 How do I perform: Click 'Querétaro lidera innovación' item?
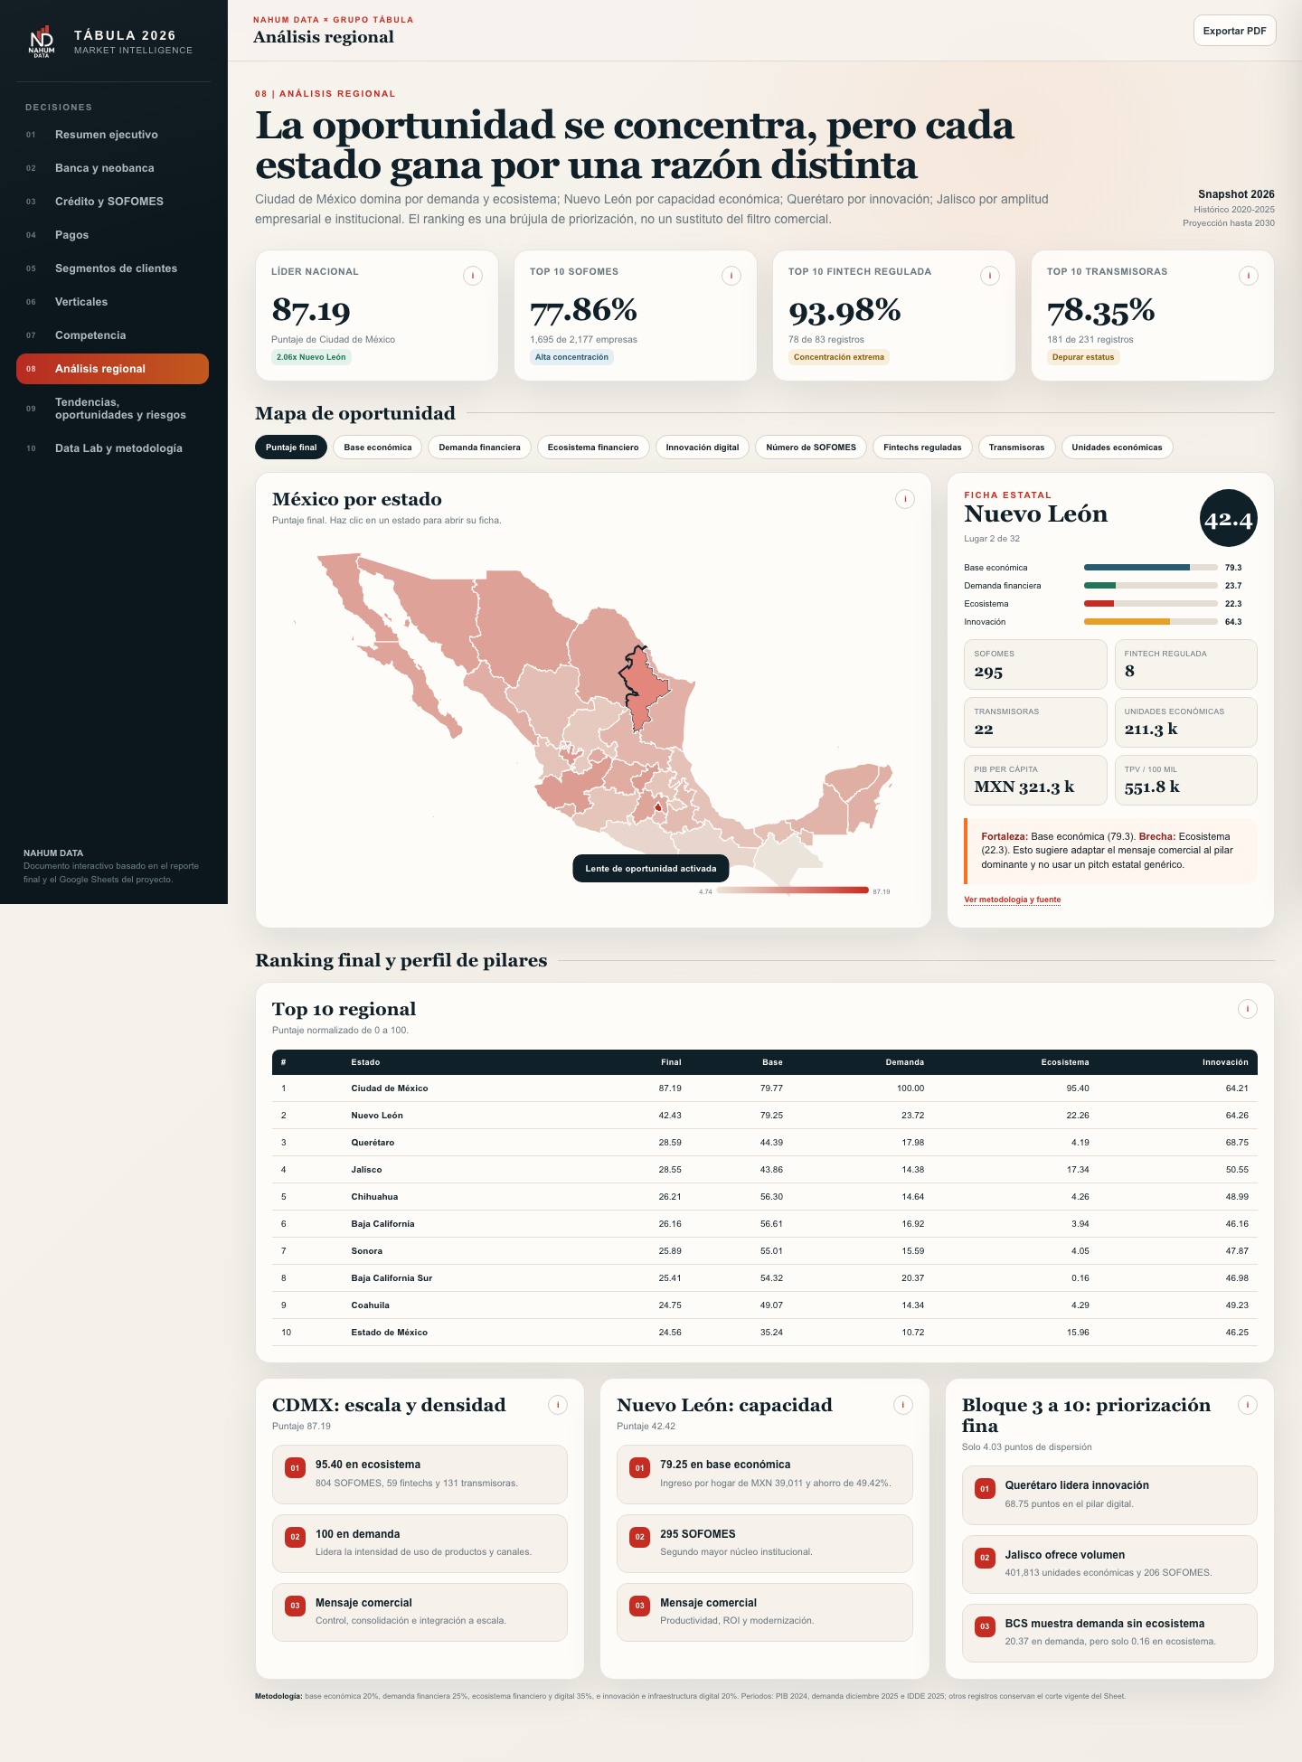1109,1495
